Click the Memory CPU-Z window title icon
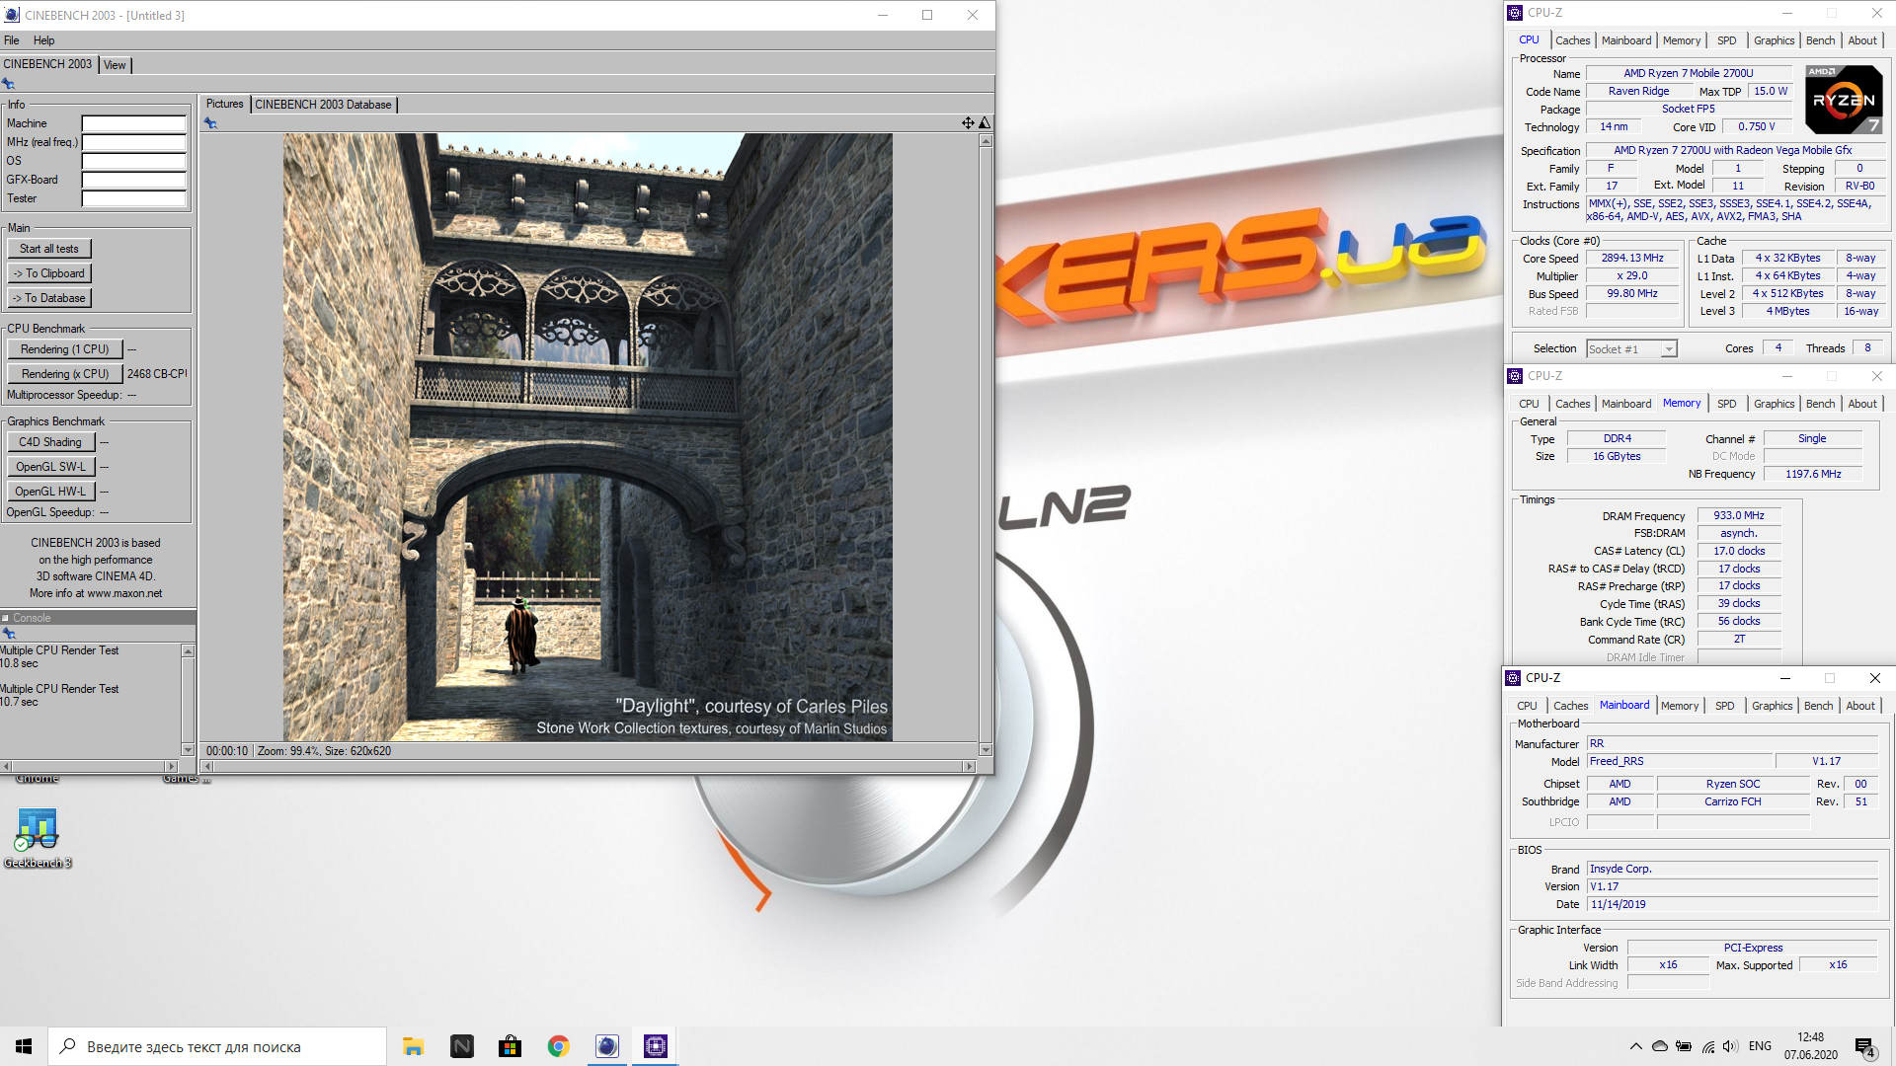 (x=1515, y=376)
